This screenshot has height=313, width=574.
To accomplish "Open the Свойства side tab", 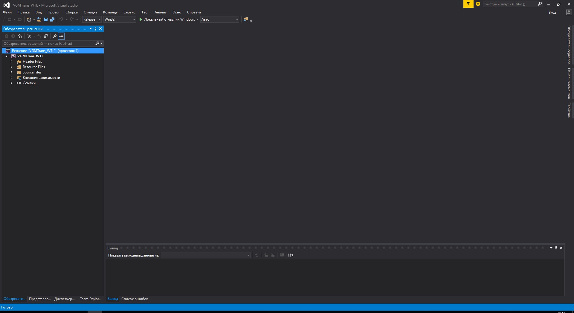I will coord(569,110).
